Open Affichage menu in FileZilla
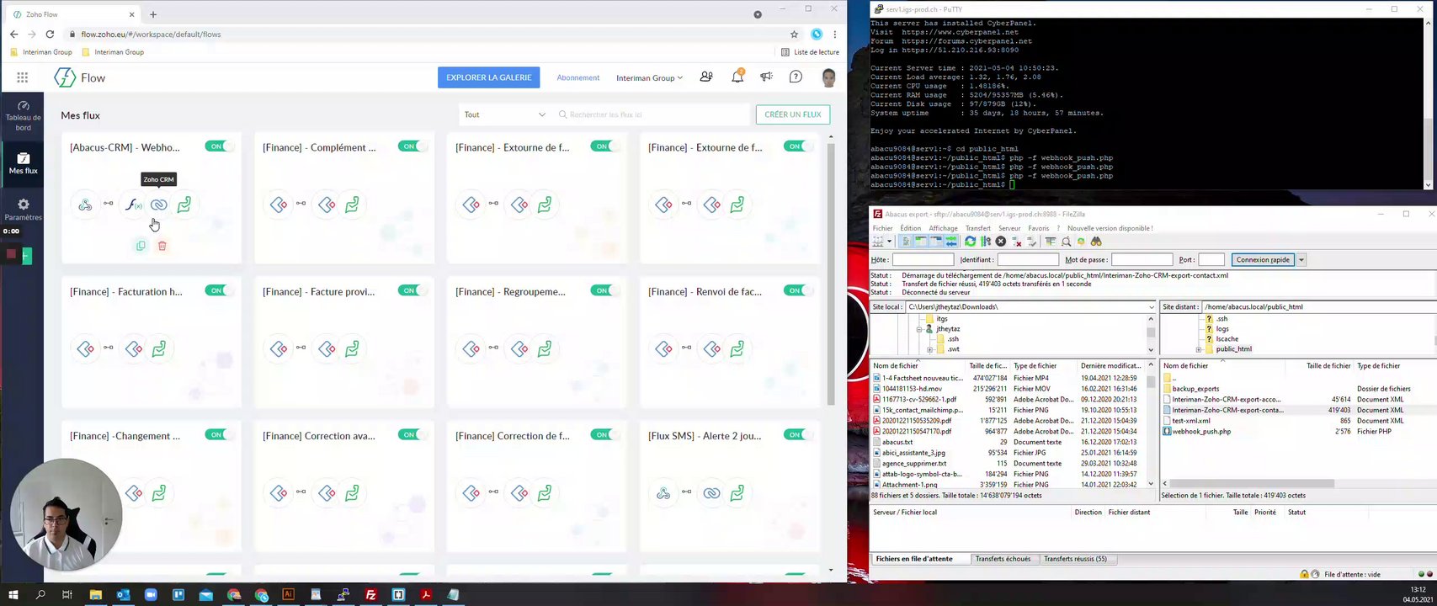 943,228
